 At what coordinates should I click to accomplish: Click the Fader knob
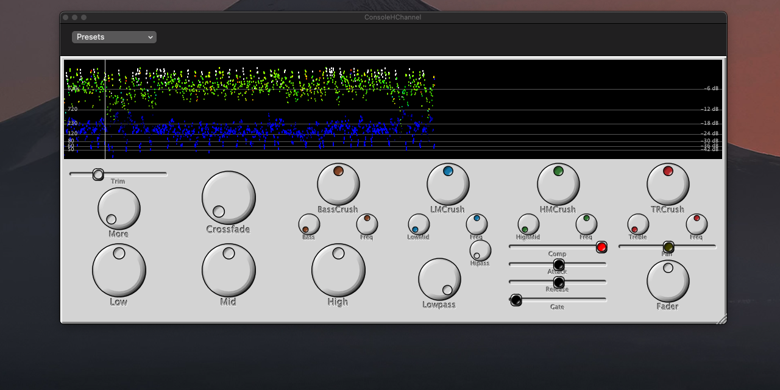click(668, 281)
